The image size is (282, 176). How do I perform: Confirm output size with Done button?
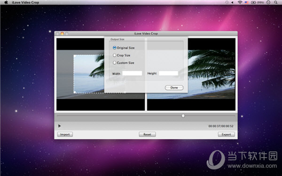tap(174, 88)
